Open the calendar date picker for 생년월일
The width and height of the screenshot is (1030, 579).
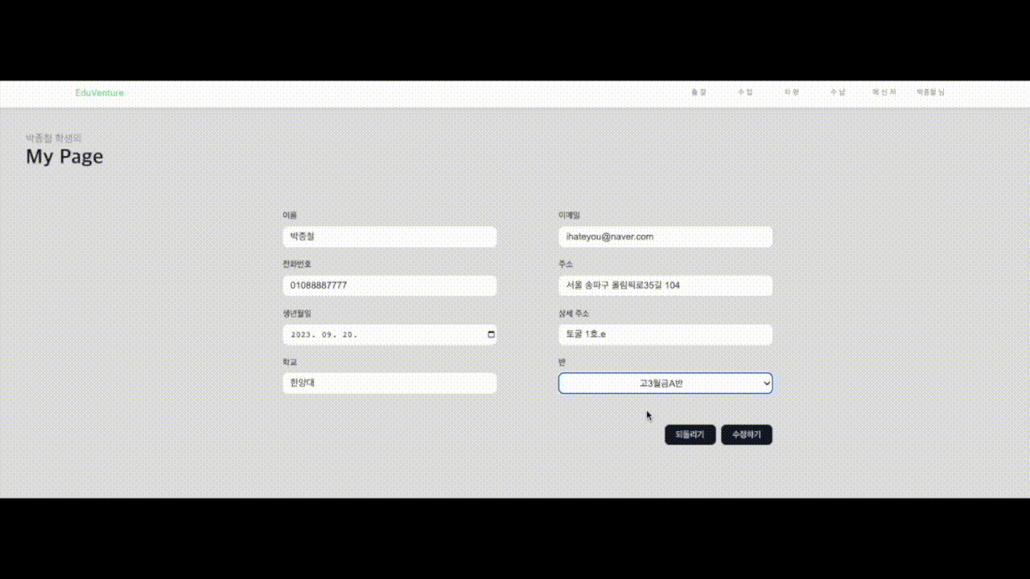[x=490, y=335]
